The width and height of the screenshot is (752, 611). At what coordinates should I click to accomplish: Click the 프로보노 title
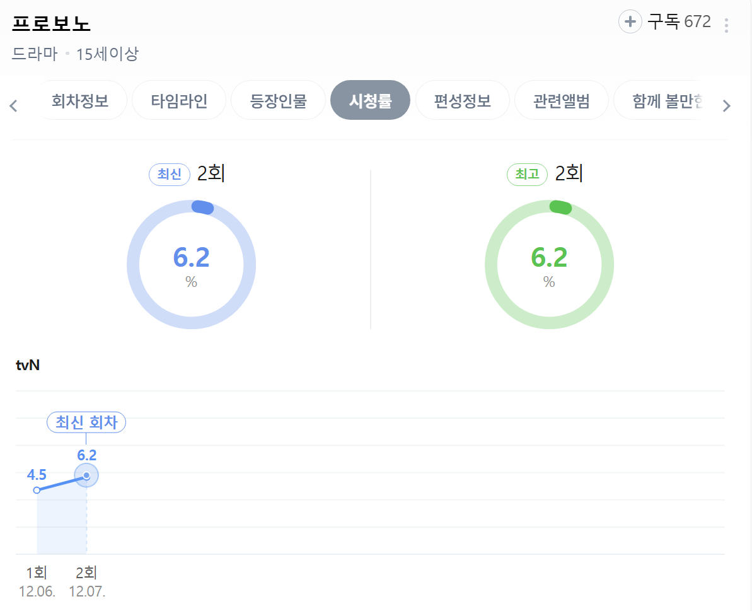pyautogui.click(x=52, y=23)
